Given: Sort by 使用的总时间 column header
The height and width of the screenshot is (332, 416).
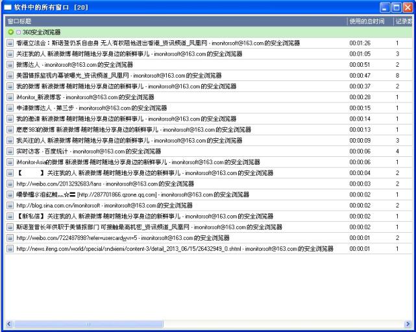Looking at the screenshot, I should pyautogui.click(x=370, y=21).
